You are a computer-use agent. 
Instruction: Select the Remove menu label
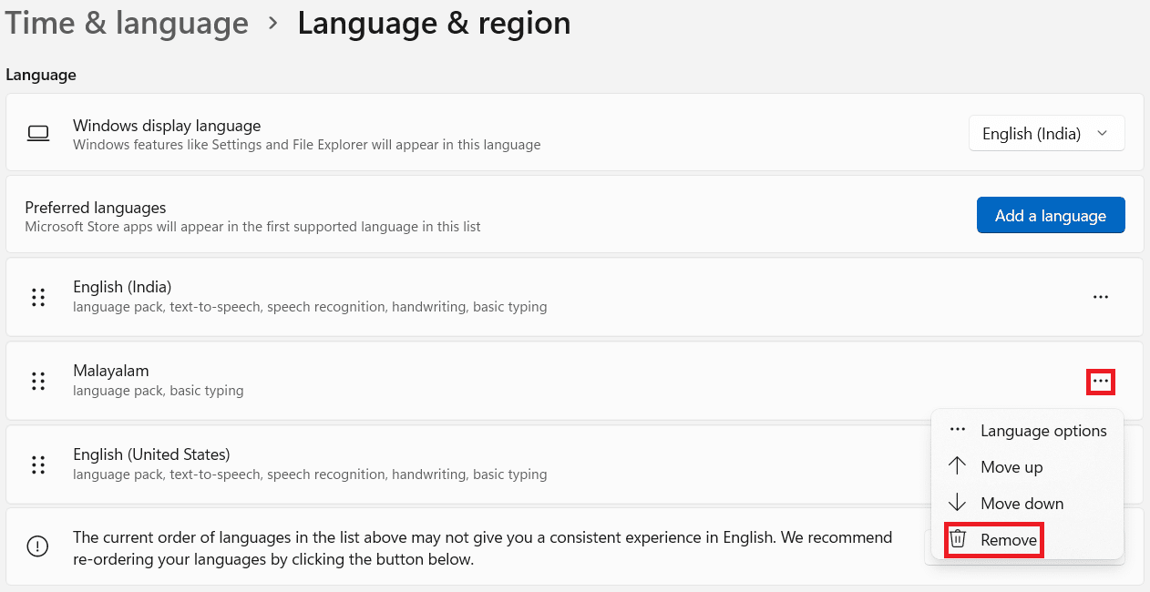pyautogui.click(x=1009, y=540)
